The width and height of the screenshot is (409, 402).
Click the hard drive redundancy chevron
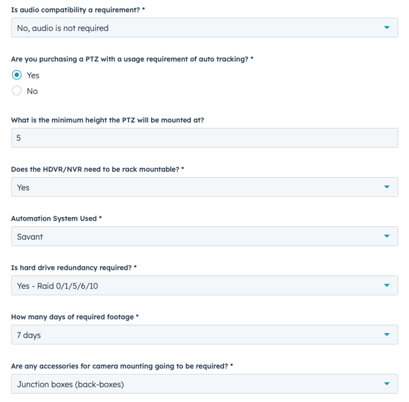(x=387, y=285)
